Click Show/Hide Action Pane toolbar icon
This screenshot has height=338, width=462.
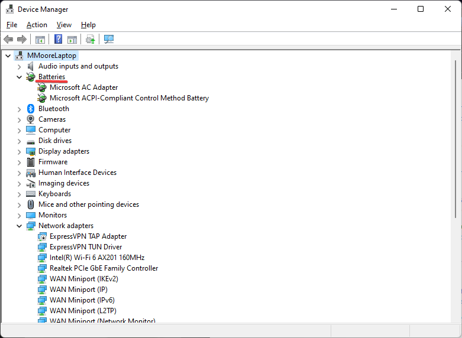coord(72,39)
